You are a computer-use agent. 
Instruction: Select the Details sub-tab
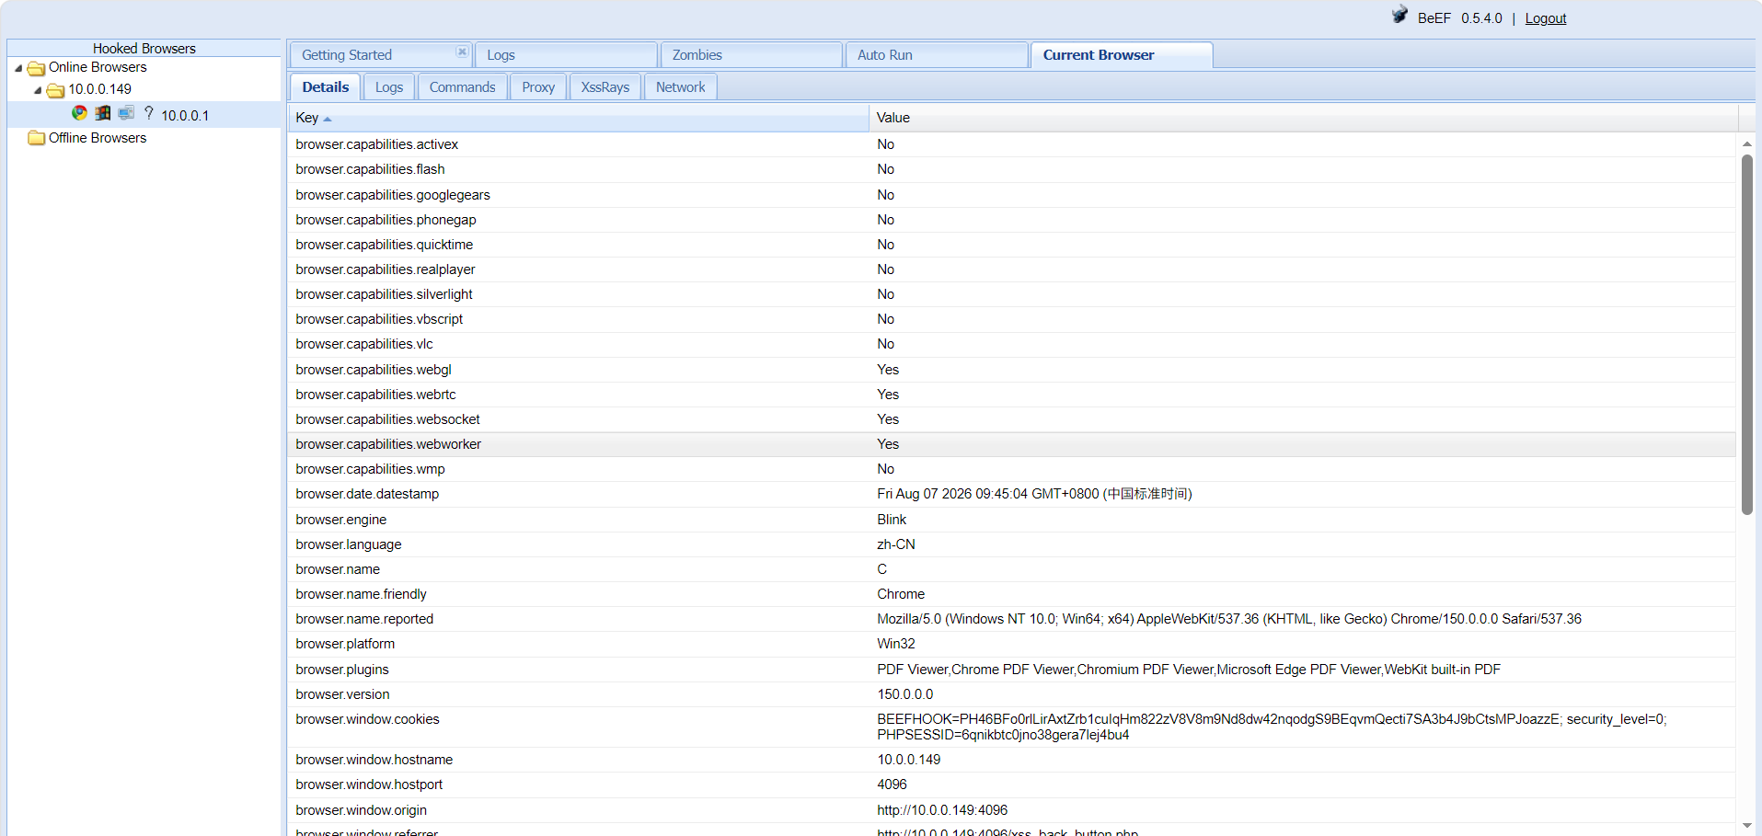point(326,87)
